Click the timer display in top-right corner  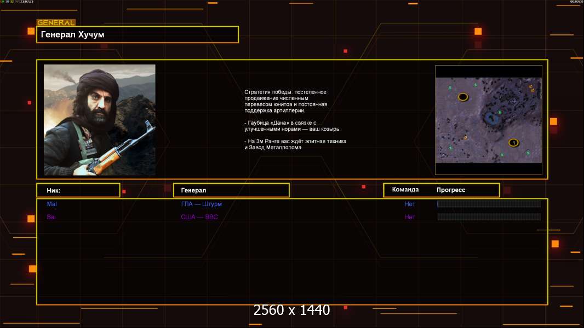coord(576,2)
